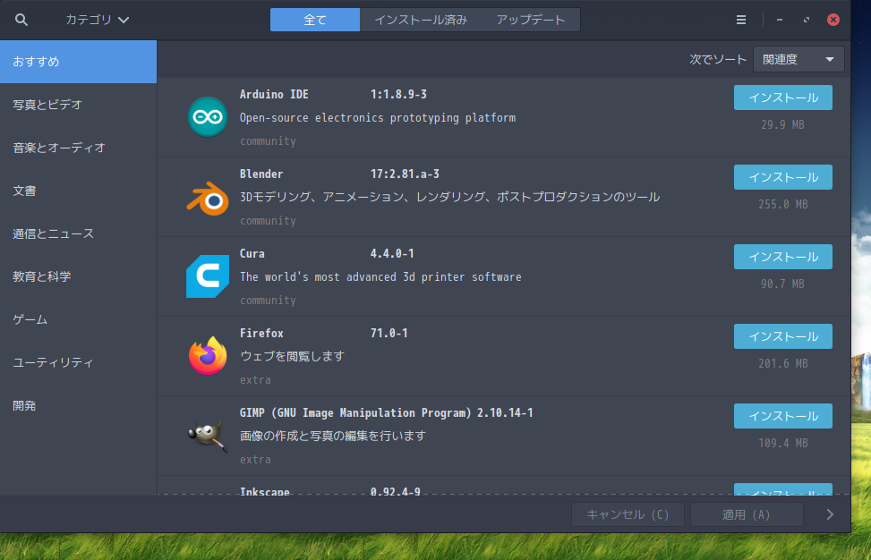
Task: Click Cura's 3d printer software description
Action: click(380, 277)
